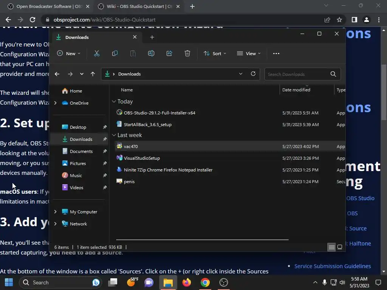Expand address bar history dropdown
Image resolution: width=387 pixels, height=290 pixels.
[241, 74]
